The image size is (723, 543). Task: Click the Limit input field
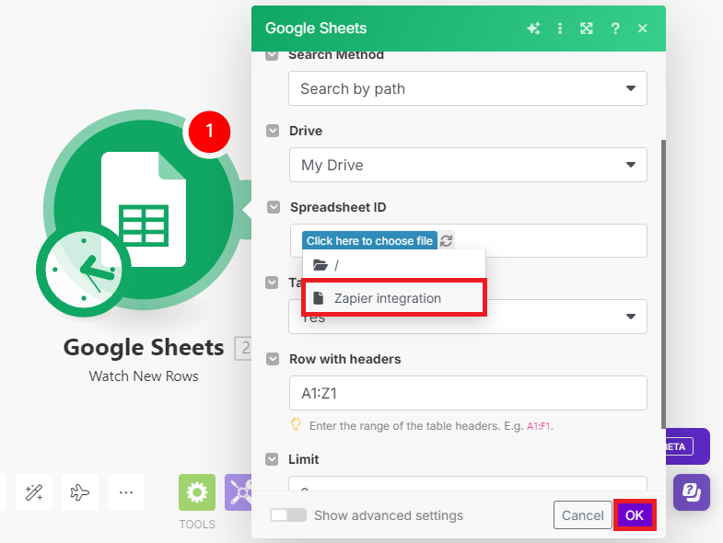(468, 483)
